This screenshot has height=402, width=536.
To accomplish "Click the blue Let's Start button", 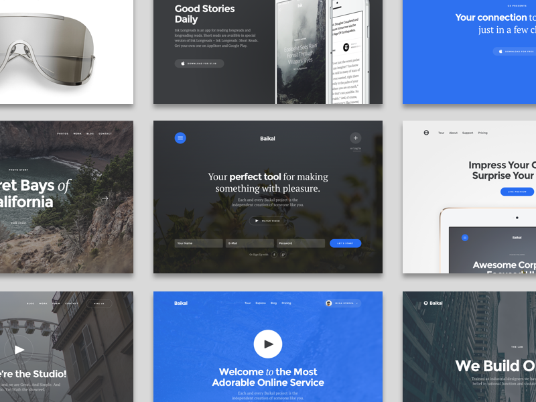I will pos(345,243).
